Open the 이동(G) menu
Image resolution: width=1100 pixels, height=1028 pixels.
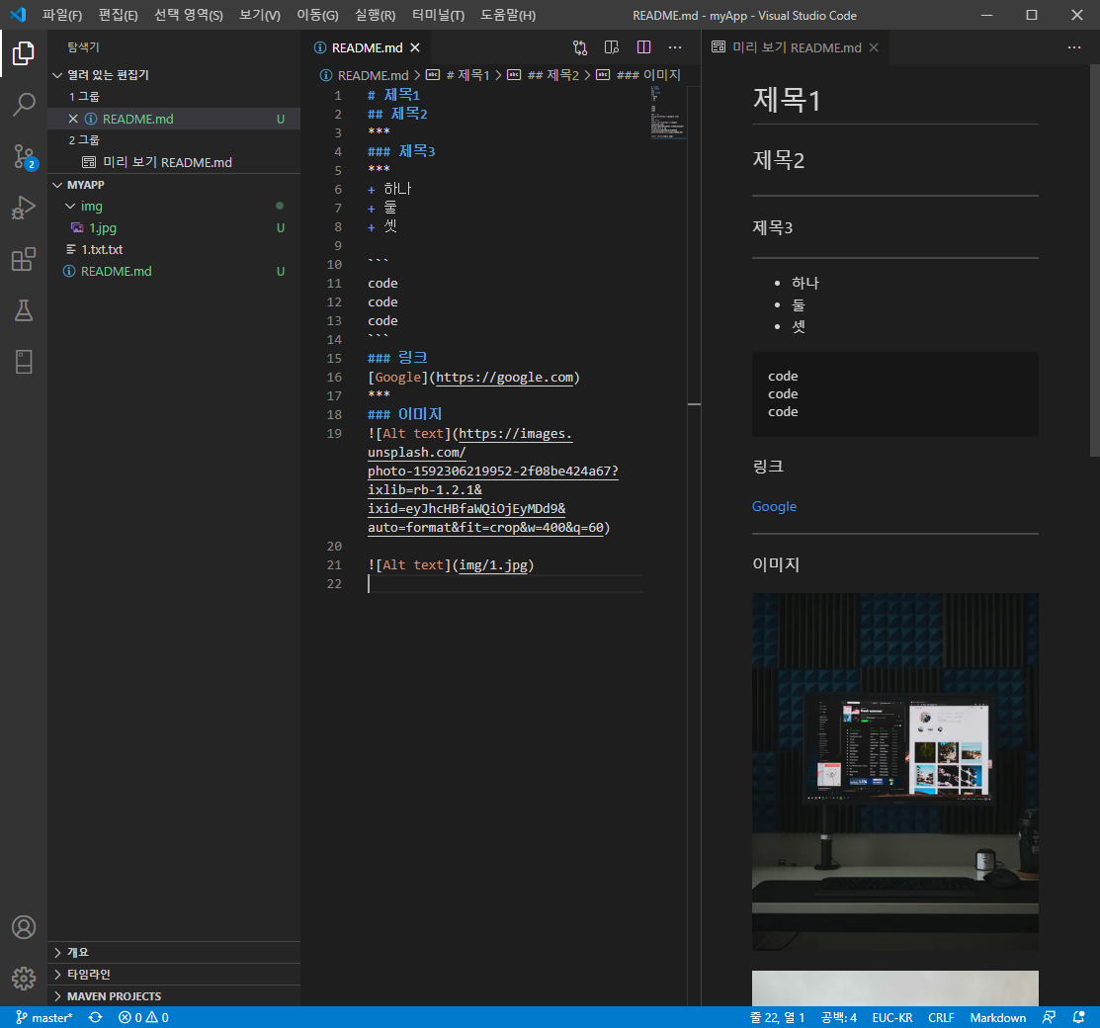click(x=317, y=15)
